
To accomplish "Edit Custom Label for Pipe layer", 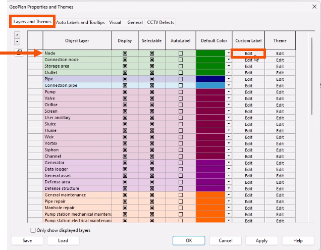I will click(x=248, y=79).
